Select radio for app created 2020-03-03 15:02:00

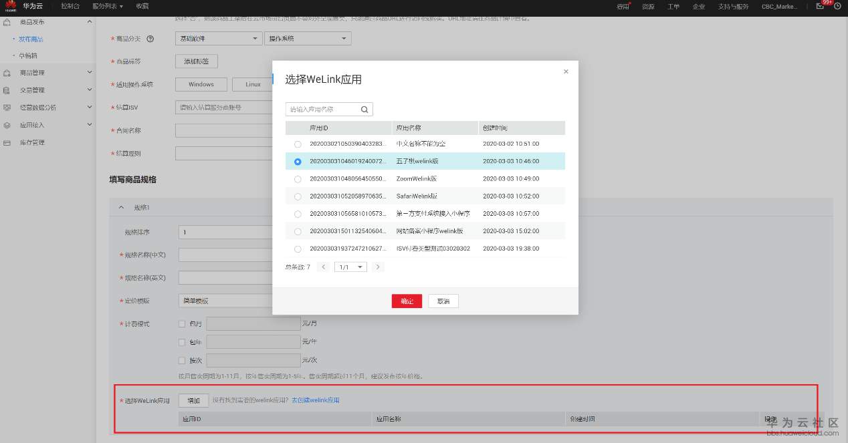(x=298, y=231)
